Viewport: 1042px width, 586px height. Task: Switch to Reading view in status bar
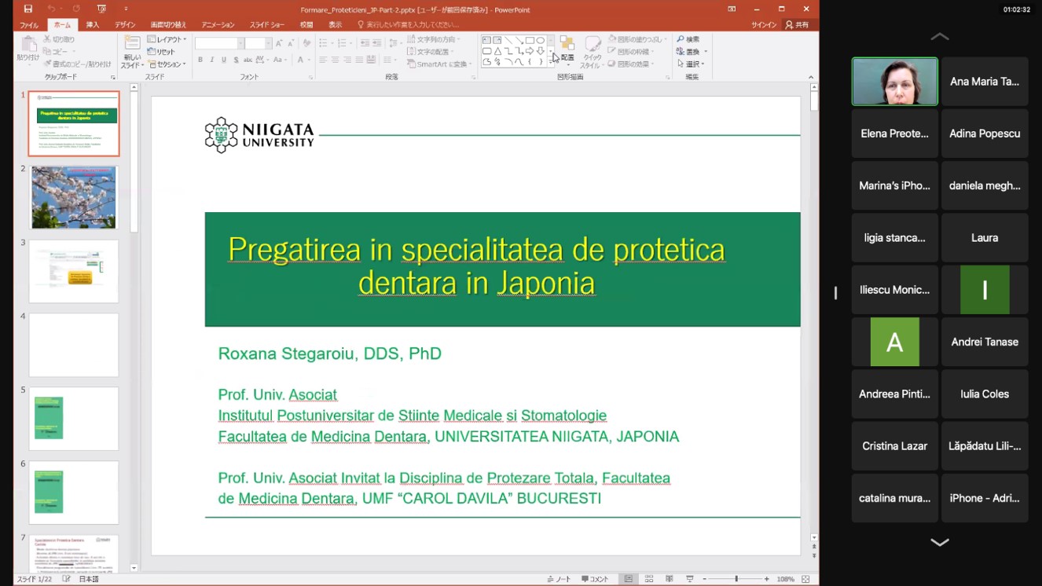(x=670, y=579)
